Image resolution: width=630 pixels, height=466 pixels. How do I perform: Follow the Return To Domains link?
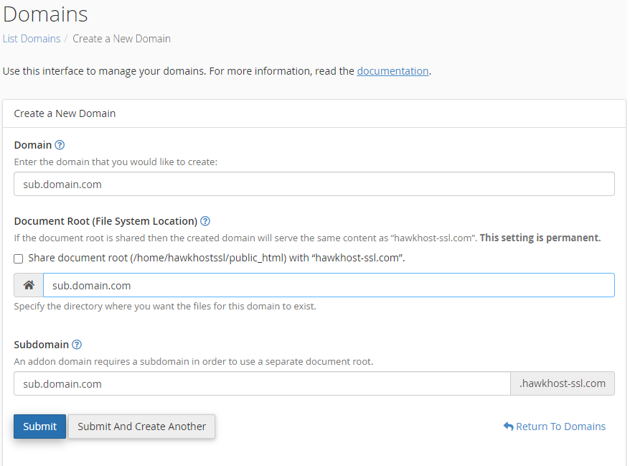click(560, 427)
